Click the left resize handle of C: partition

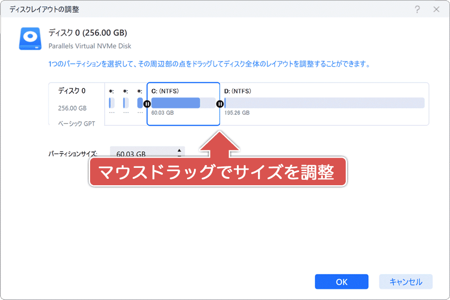[x=147, y=104]
